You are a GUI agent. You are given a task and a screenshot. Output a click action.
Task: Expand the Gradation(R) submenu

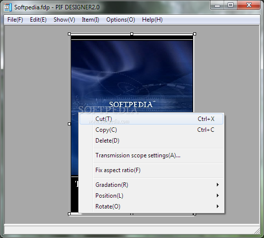click(151, 185)
